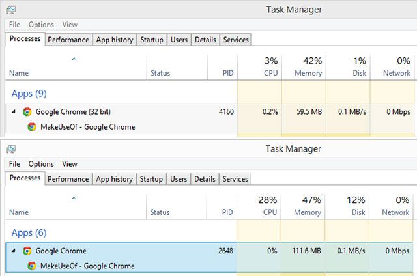Switch to Users tab in bottom window
The width and height of the screenshot is (417, 276).
[179, 179]
